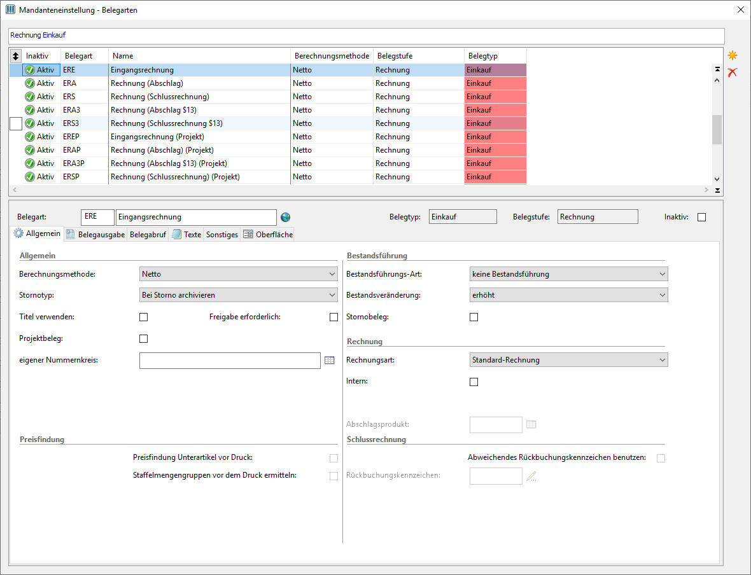Sort by the Name column header

[199, 56]
